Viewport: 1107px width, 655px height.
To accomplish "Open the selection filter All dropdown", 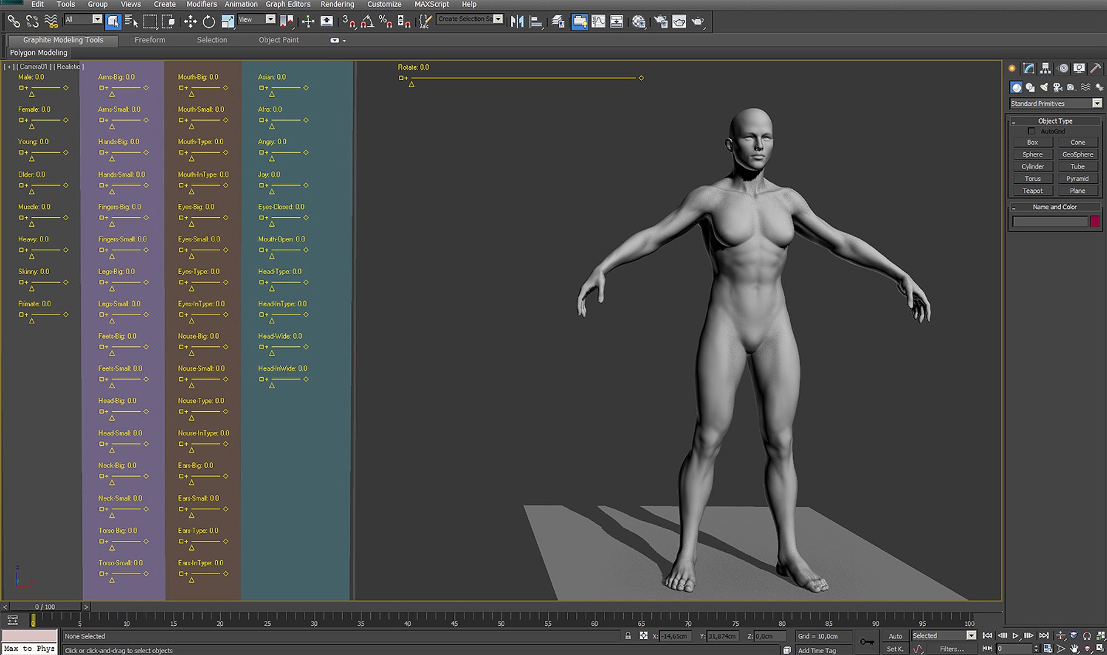I will point(84,19).
